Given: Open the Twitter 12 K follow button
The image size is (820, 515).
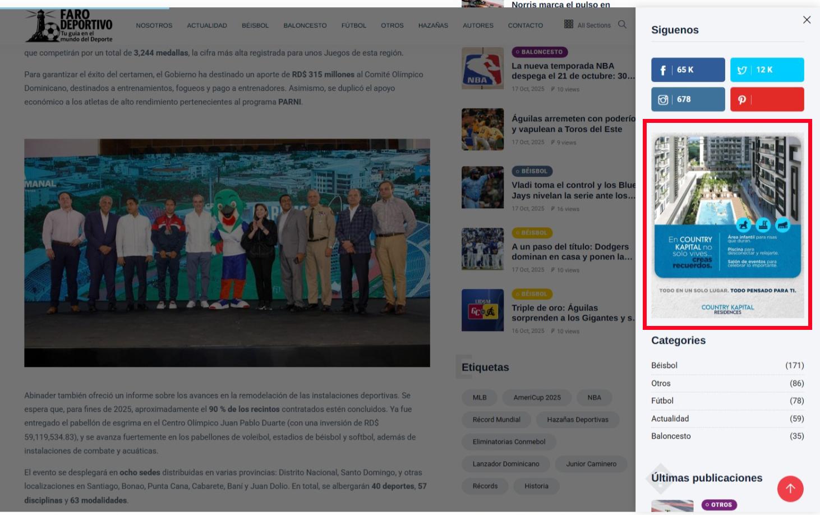Looking at the screenshot, I should point(767,70).
